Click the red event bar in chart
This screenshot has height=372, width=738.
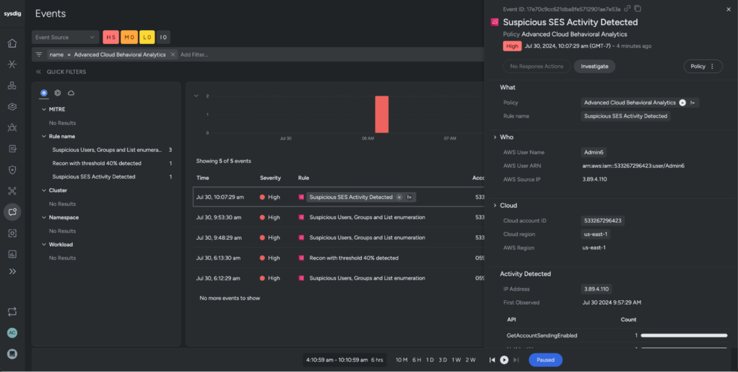click(x=382, y=114)
